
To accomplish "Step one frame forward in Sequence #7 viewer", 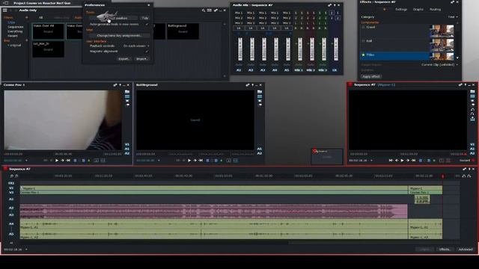I will tap(407, 161).
